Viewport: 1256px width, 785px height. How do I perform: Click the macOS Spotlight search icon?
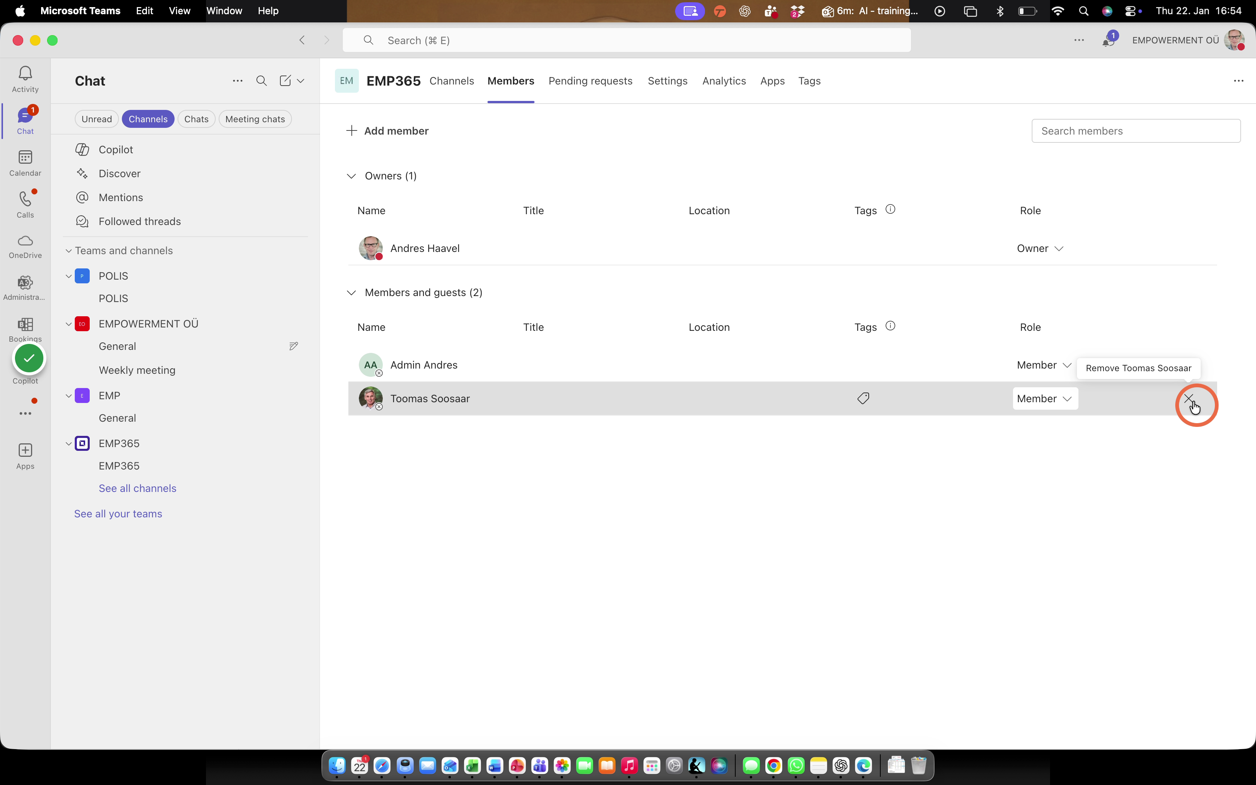click(1083, 11)
